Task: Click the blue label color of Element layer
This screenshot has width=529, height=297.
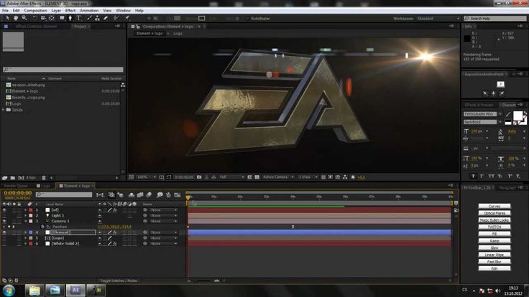Action: [31, 232]
